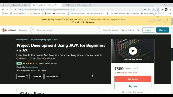This screenshot has width=173, height=97.
Task: Open the extensions puzzle icon
Action: coord(162,9)
